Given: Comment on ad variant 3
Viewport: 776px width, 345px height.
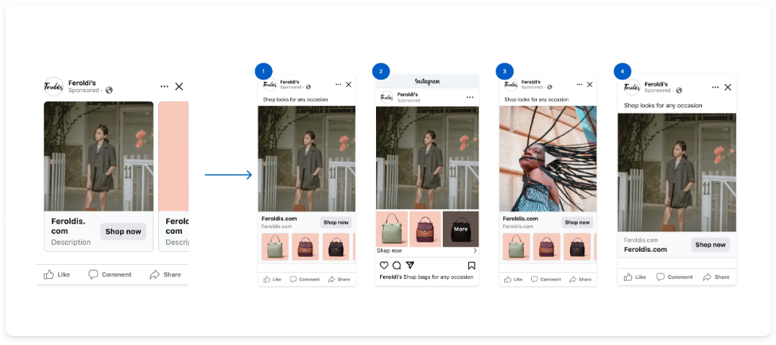Looking at the screenshot, I should pyautogui.click(x=546, y=279).
